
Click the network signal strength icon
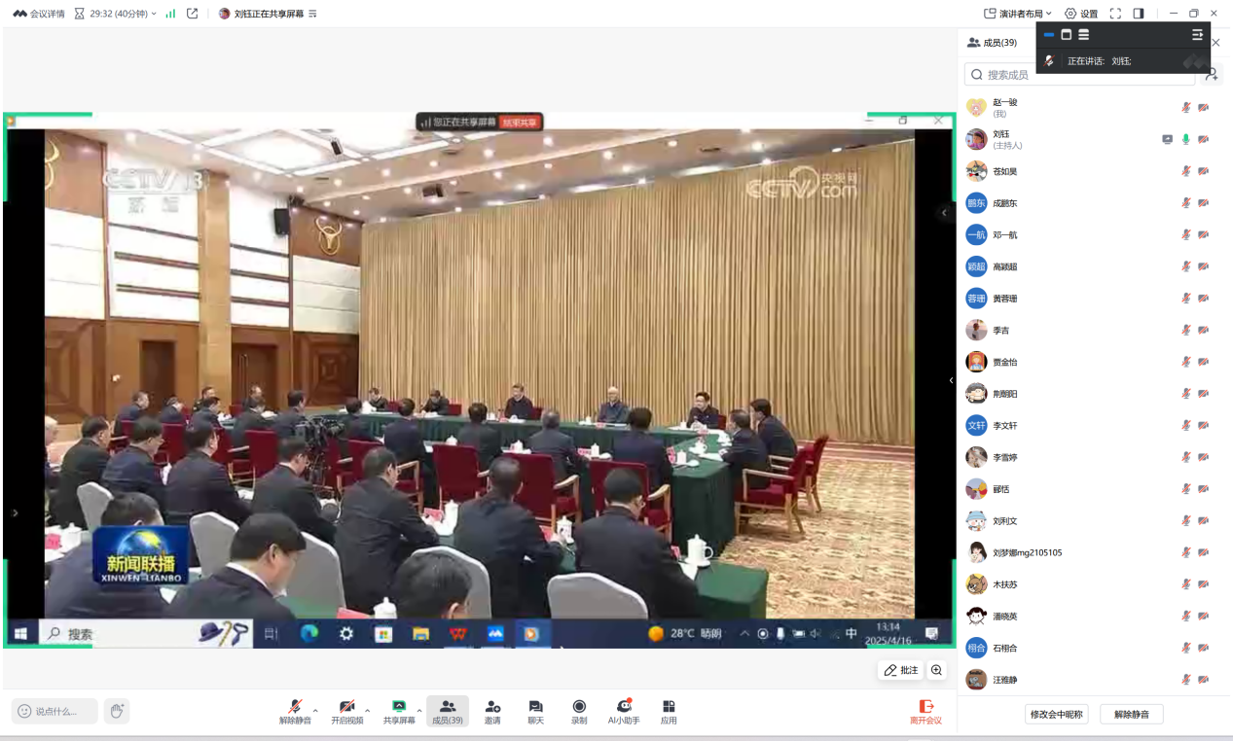point(170,14)
